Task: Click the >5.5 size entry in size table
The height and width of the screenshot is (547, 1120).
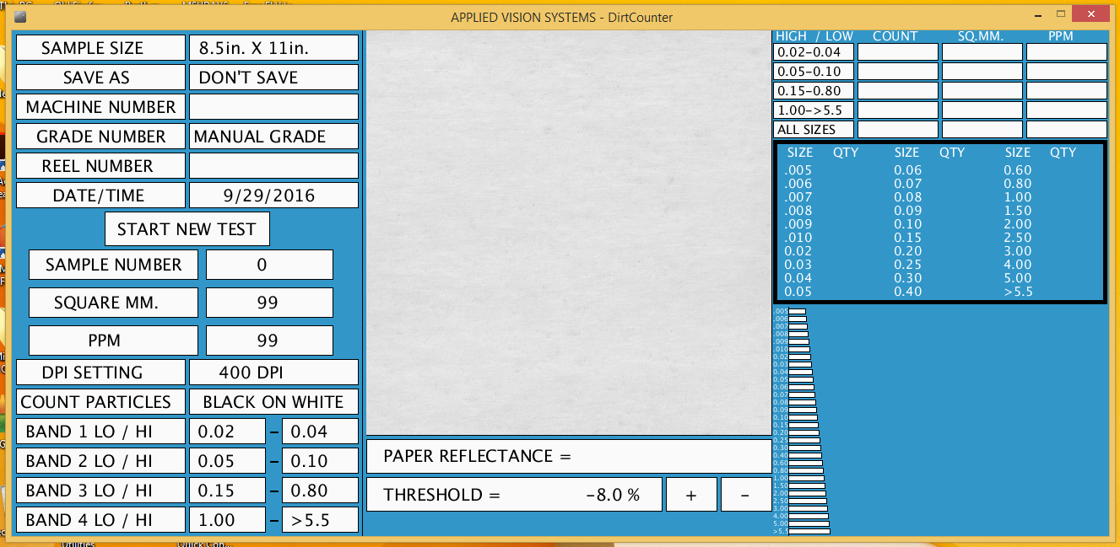Action: 1018,292
